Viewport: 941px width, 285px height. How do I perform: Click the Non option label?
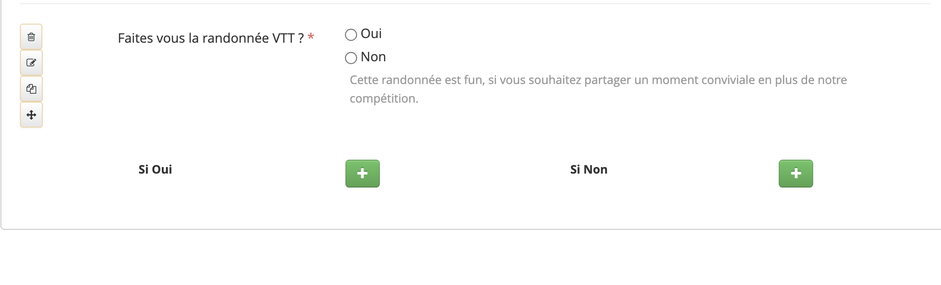[x=373, y=57]
